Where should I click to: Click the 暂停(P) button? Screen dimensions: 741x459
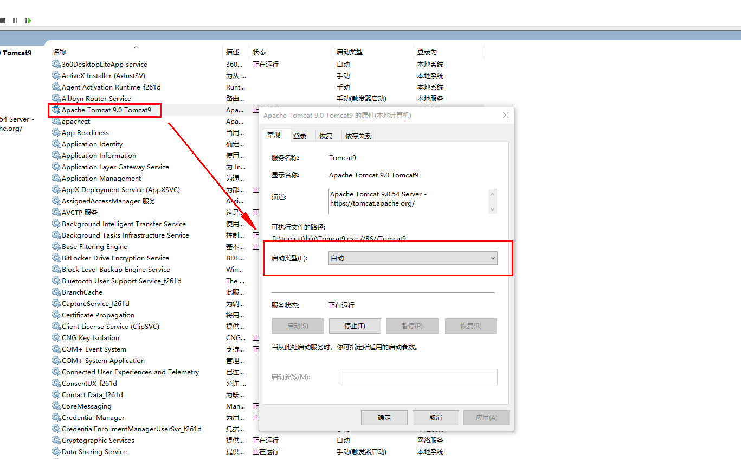412,326
